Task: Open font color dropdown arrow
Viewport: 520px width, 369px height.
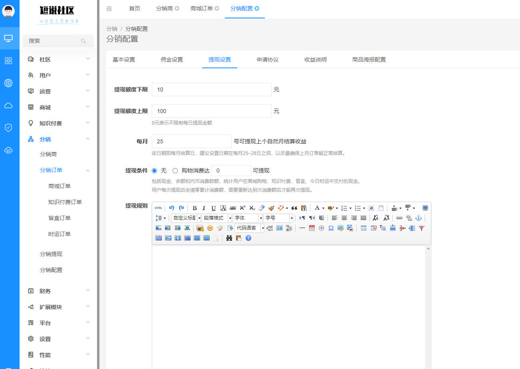Action: pyautogui.click(x=323, y=208)
